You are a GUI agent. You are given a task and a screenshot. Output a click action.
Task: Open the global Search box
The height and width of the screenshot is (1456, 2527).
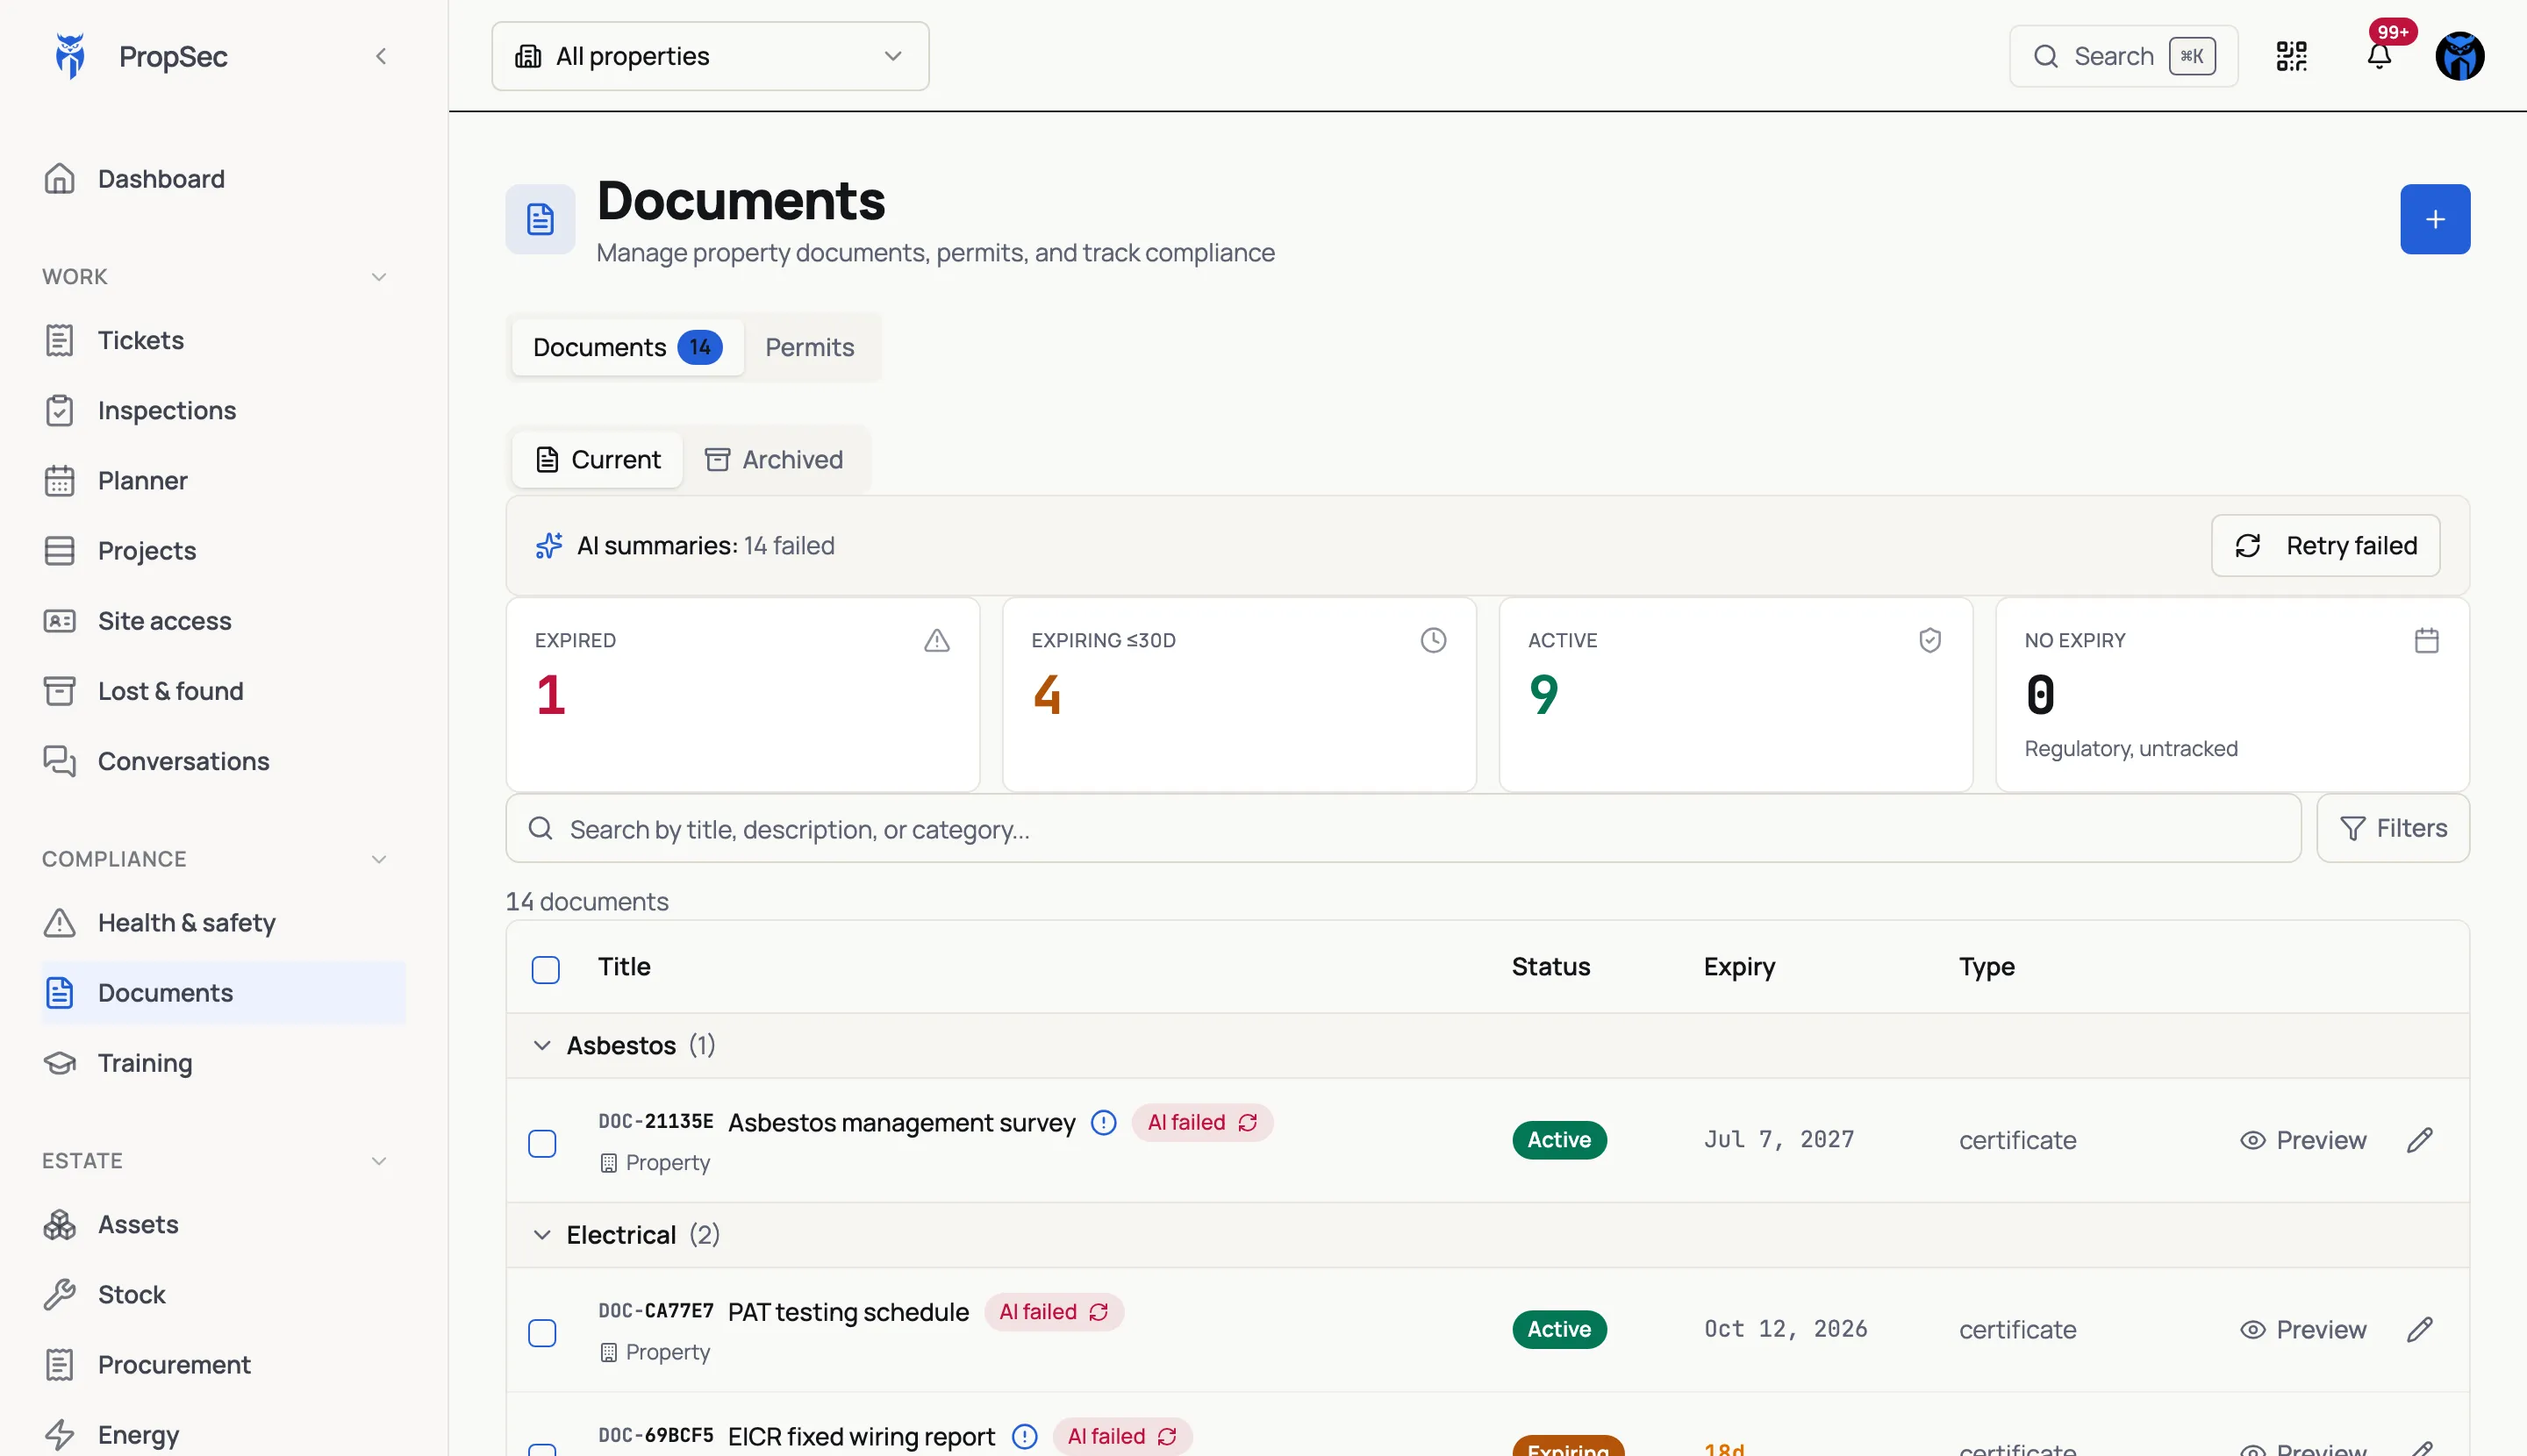click(x=2123, y=56)
